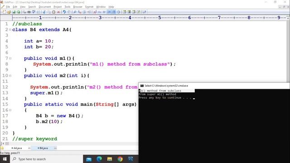This screenshot has width=290, height=163.
Task: Click the 'super.m1();' statement
Action: [x=46, y=93]
